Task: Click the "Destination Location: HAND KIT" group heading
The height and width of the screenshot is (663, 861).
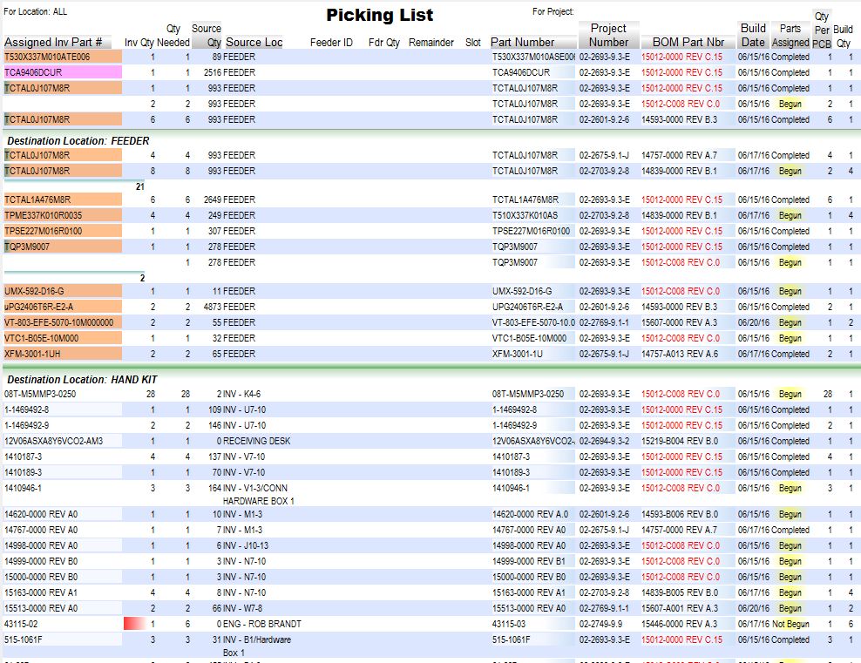Action: pyautogui.click(x=82, y=380)
